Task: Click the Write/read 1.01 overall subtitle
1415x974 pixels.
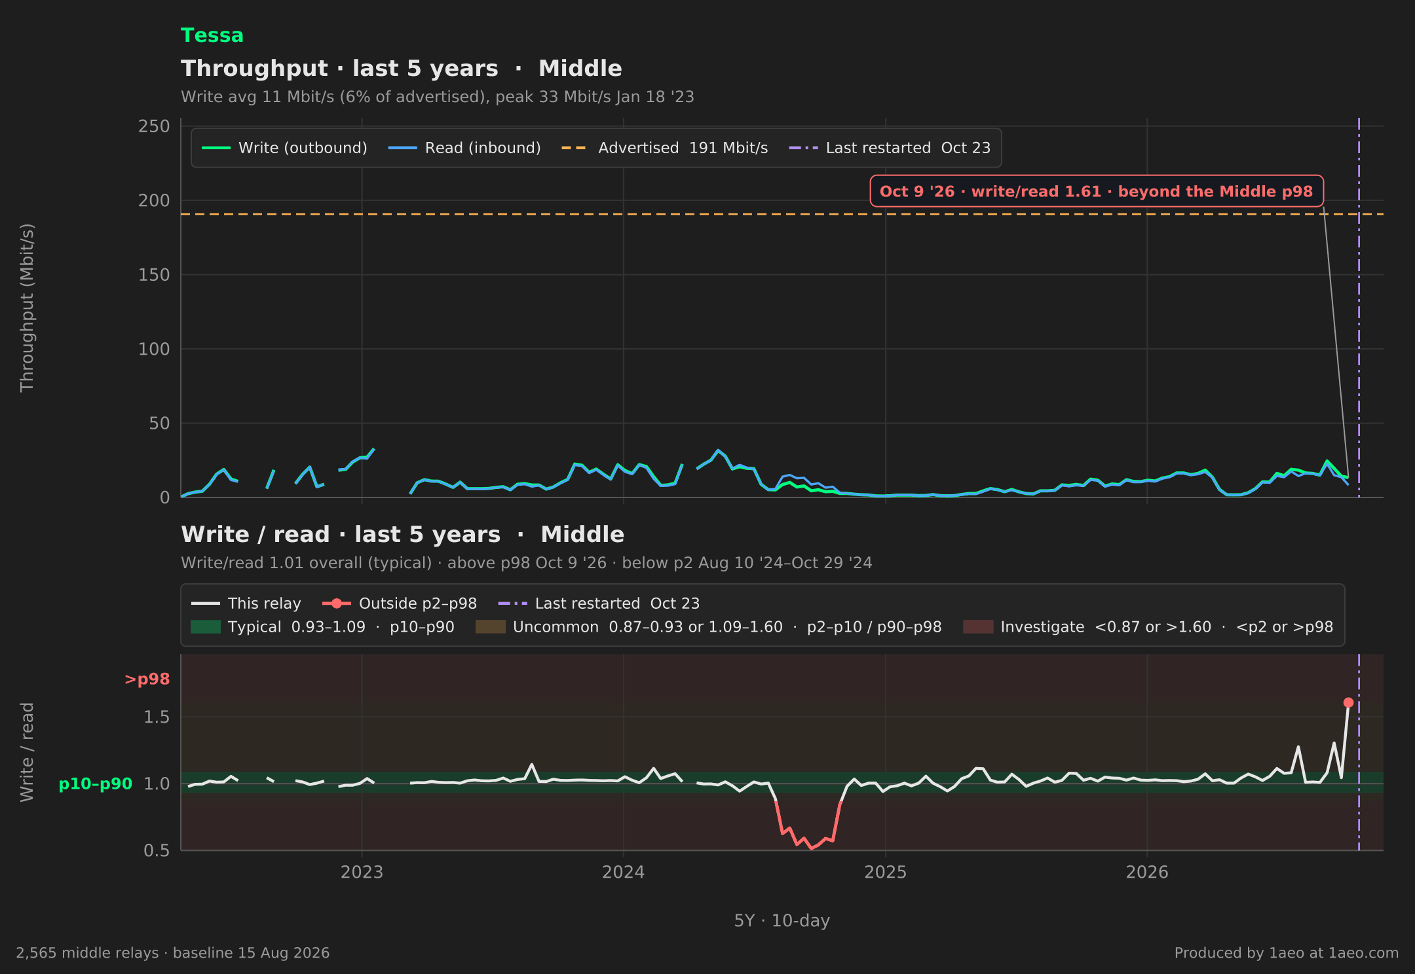Action: tap(527, 563)
